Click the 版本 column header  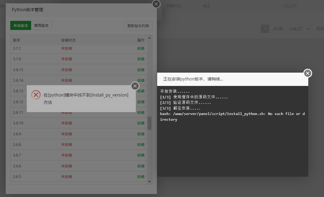tap(17, 40)
